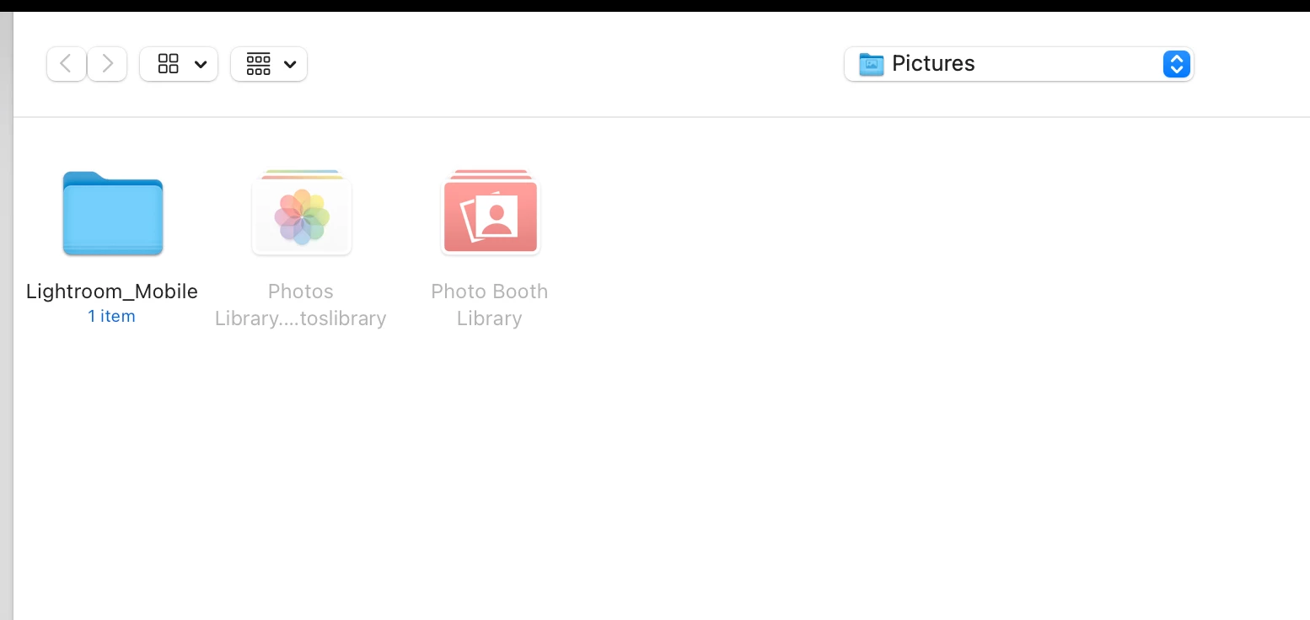Viewport: 1310px width, 620px height.
Task: Select the Photo Booth Library icon
Action: 490,212
